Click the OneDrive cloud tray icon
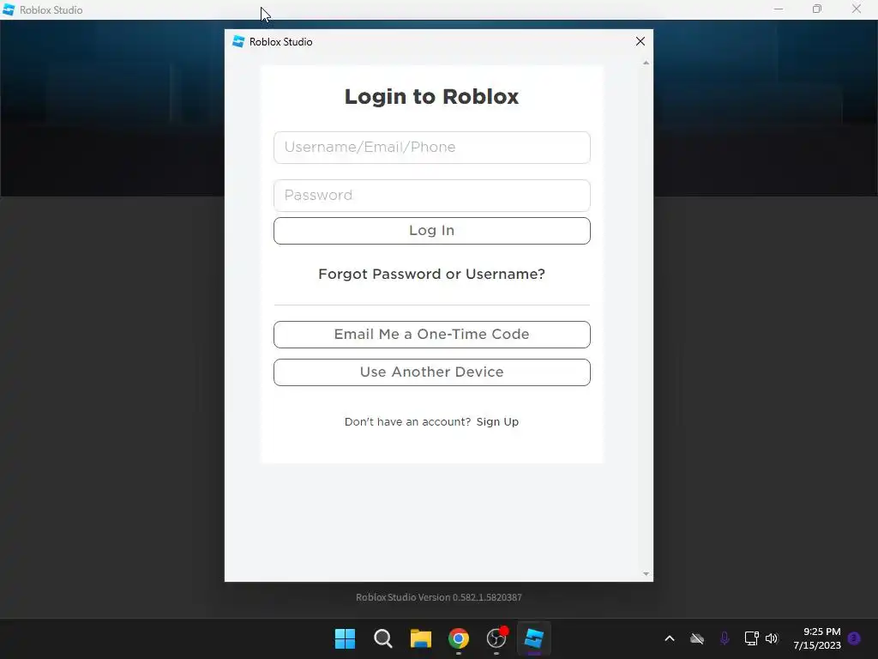Screen dimensions: 878x659 pos(697,638)
